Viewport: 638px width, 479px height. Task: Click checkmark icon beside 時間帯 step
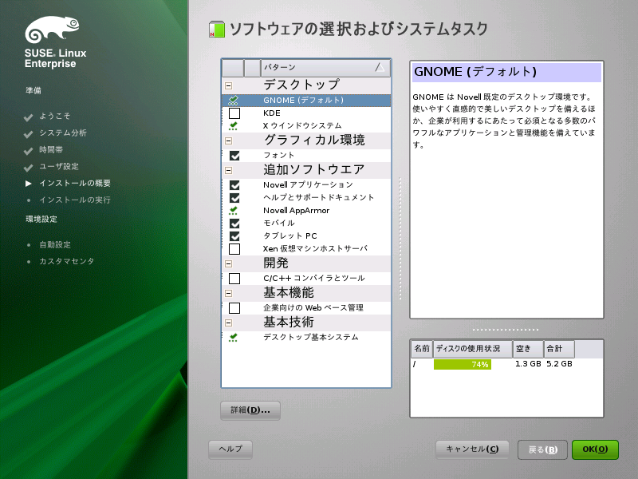click(29, 151)
